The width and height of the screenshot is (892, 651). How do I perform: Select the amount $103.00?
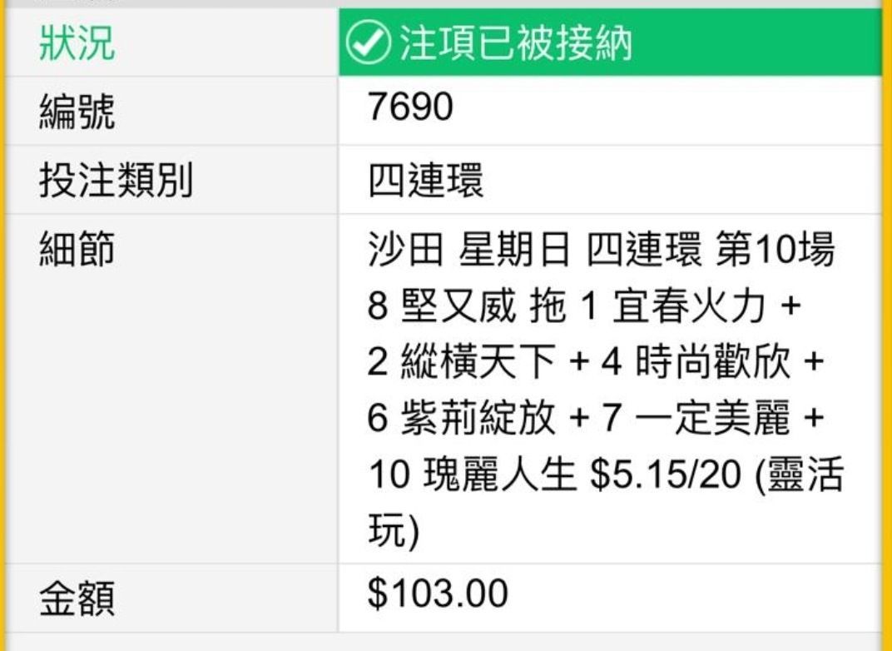tap(438, 593)
